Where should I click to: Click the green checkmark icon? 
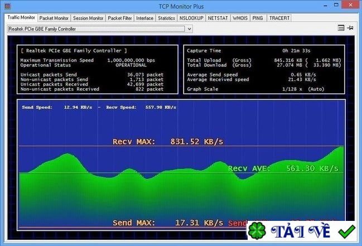click(x=346, y=231)
